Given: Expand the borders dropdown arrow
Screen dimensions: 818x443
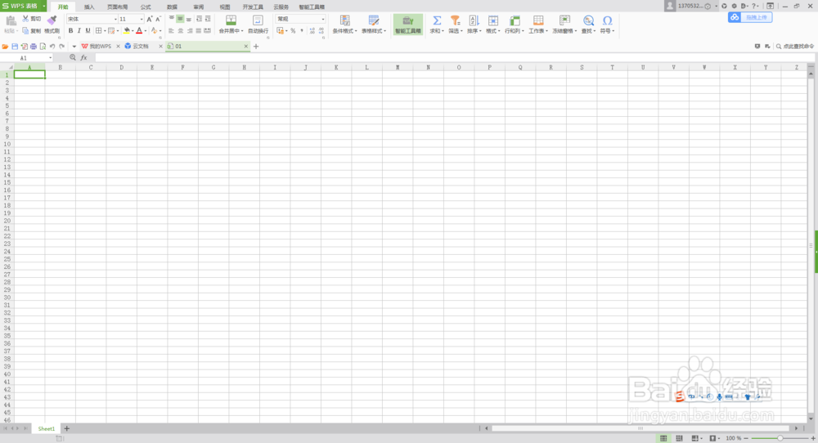Looking at the screenshot, I should coord(105,31).
